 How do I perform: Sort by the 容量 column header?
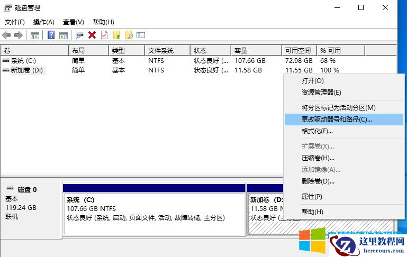(256, 51)
